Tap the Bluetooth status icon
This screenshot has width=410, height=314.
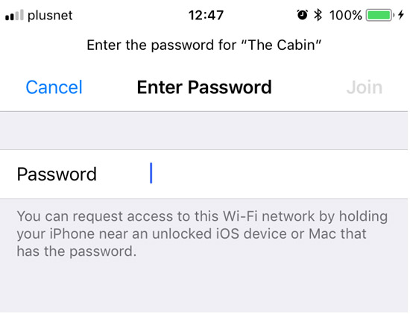(318, 15)
